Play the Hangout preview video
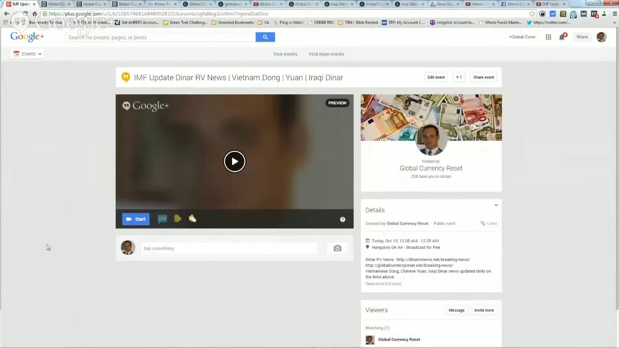The width and height of the screenshot is (619, 348). coord(235,161)
